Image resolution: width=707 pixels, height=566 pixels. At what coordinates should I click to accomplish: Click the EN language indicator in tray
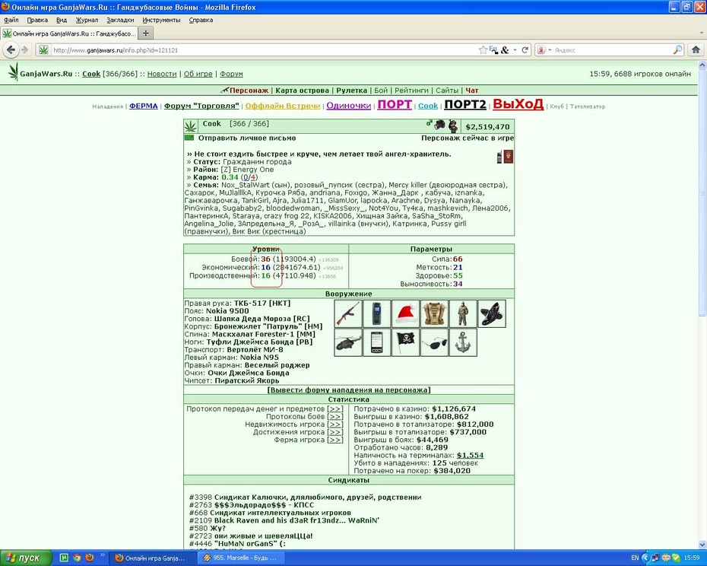tap(635, 558)
